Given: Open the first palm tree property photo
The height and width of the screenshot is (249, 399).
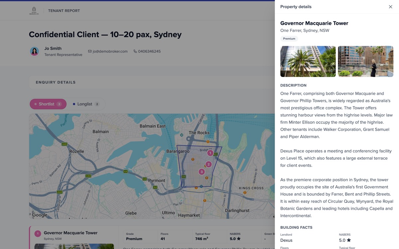Looking at the screenshot, I should tap(308, 61).
